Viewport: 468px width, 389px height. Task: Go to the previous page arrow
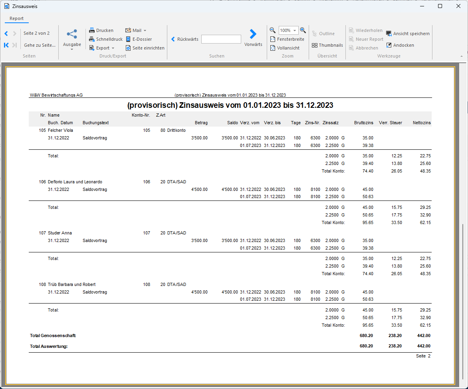point(6,34)
